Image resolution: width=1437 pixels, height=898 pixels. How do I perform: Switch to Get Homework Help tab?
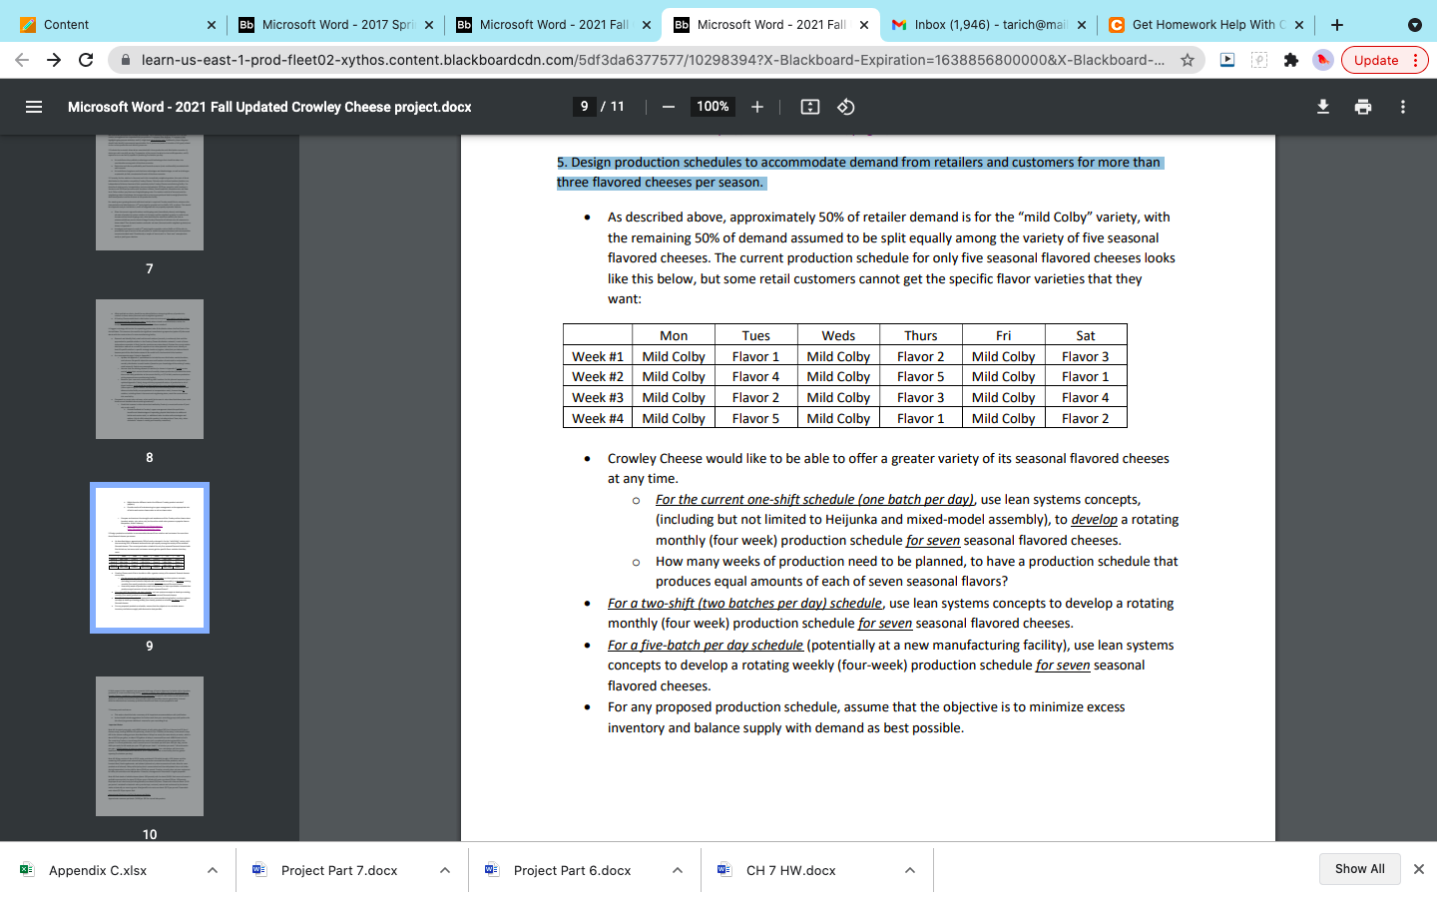tap(1205, 25)
